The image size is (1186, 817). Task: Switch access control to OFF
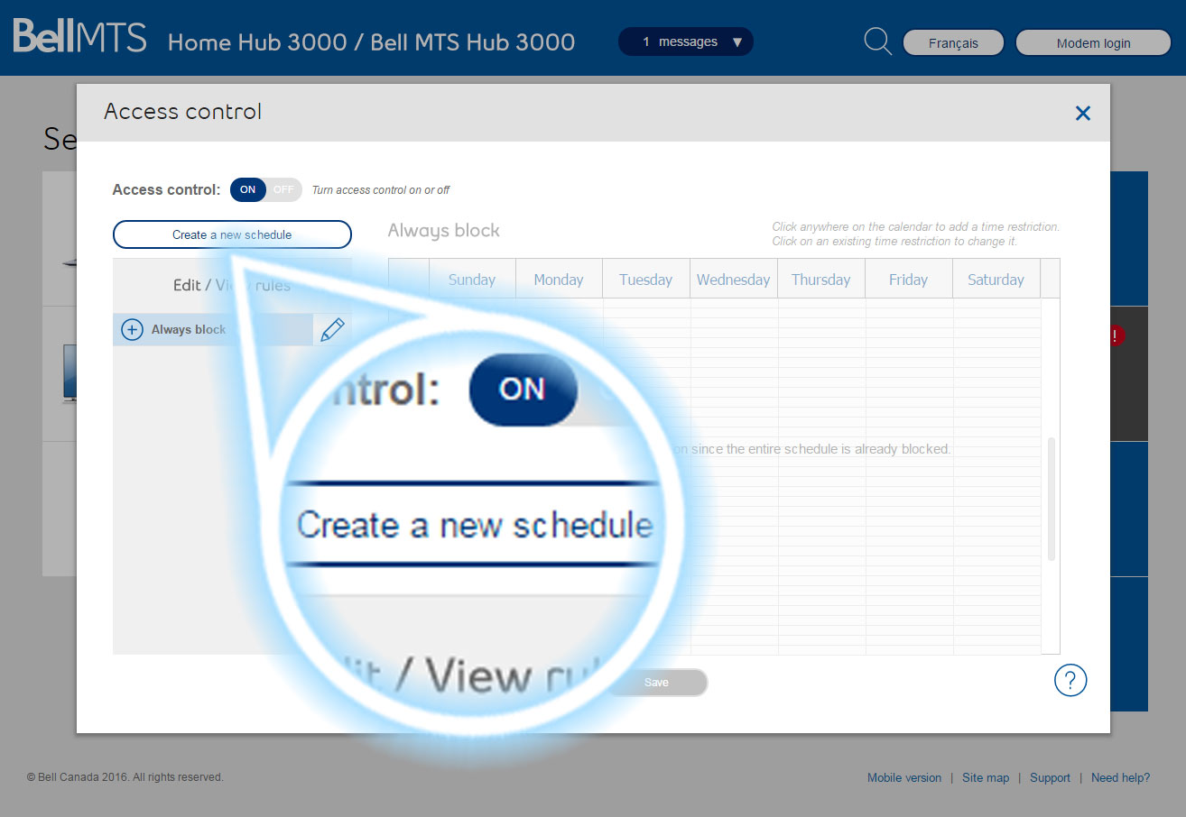[283, 189]
